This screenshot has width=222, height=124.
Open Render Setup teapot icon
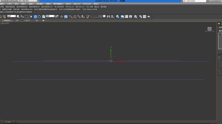point(140,16)
